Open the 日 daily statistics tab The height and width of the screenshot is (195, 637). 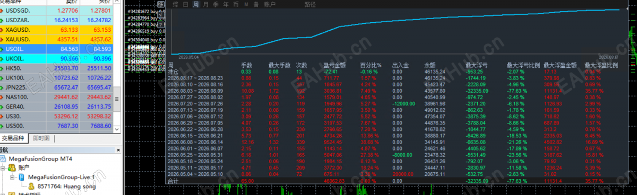tap(185, 4)
